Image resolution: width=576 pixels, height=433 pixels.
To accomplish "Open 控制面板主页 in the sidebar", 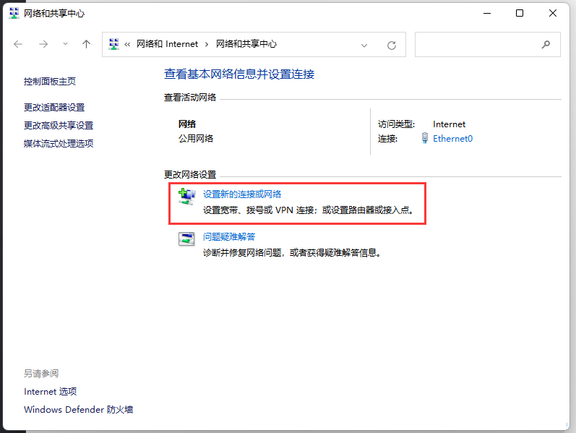I will click(49, 82).
